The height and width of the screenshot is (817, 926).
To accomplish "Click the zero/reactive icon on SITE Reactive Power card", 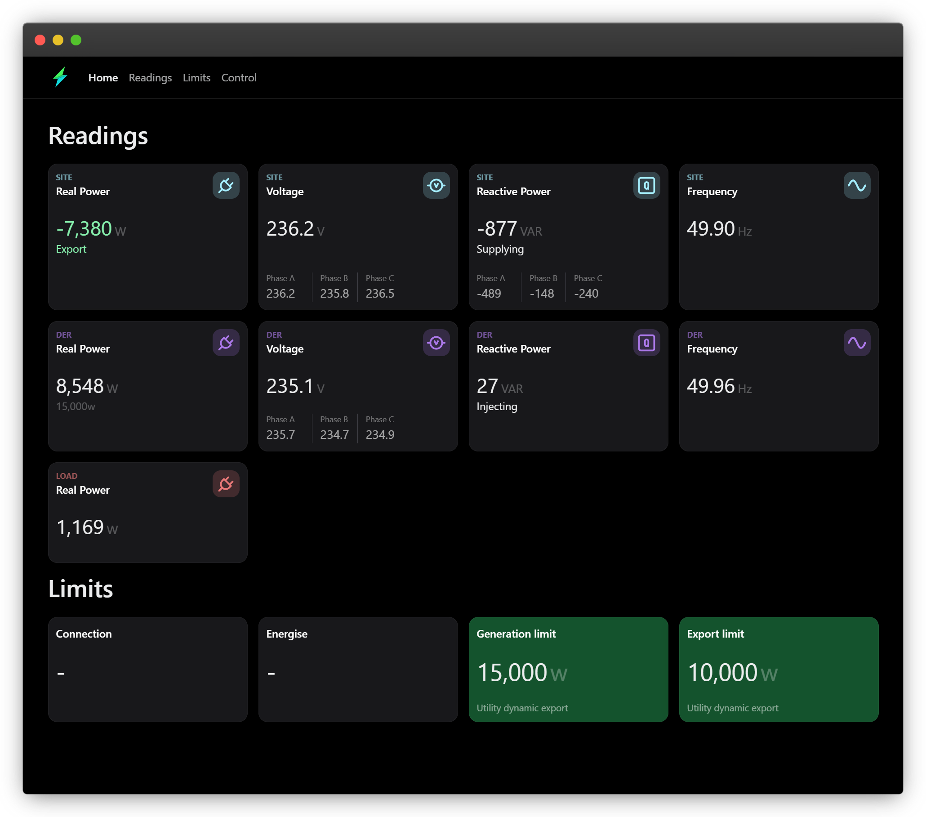I will point(646,185).
